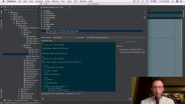Collapse the public_html folder in project tree
This screenshot has width=185, height=104.
click(11, 19)
